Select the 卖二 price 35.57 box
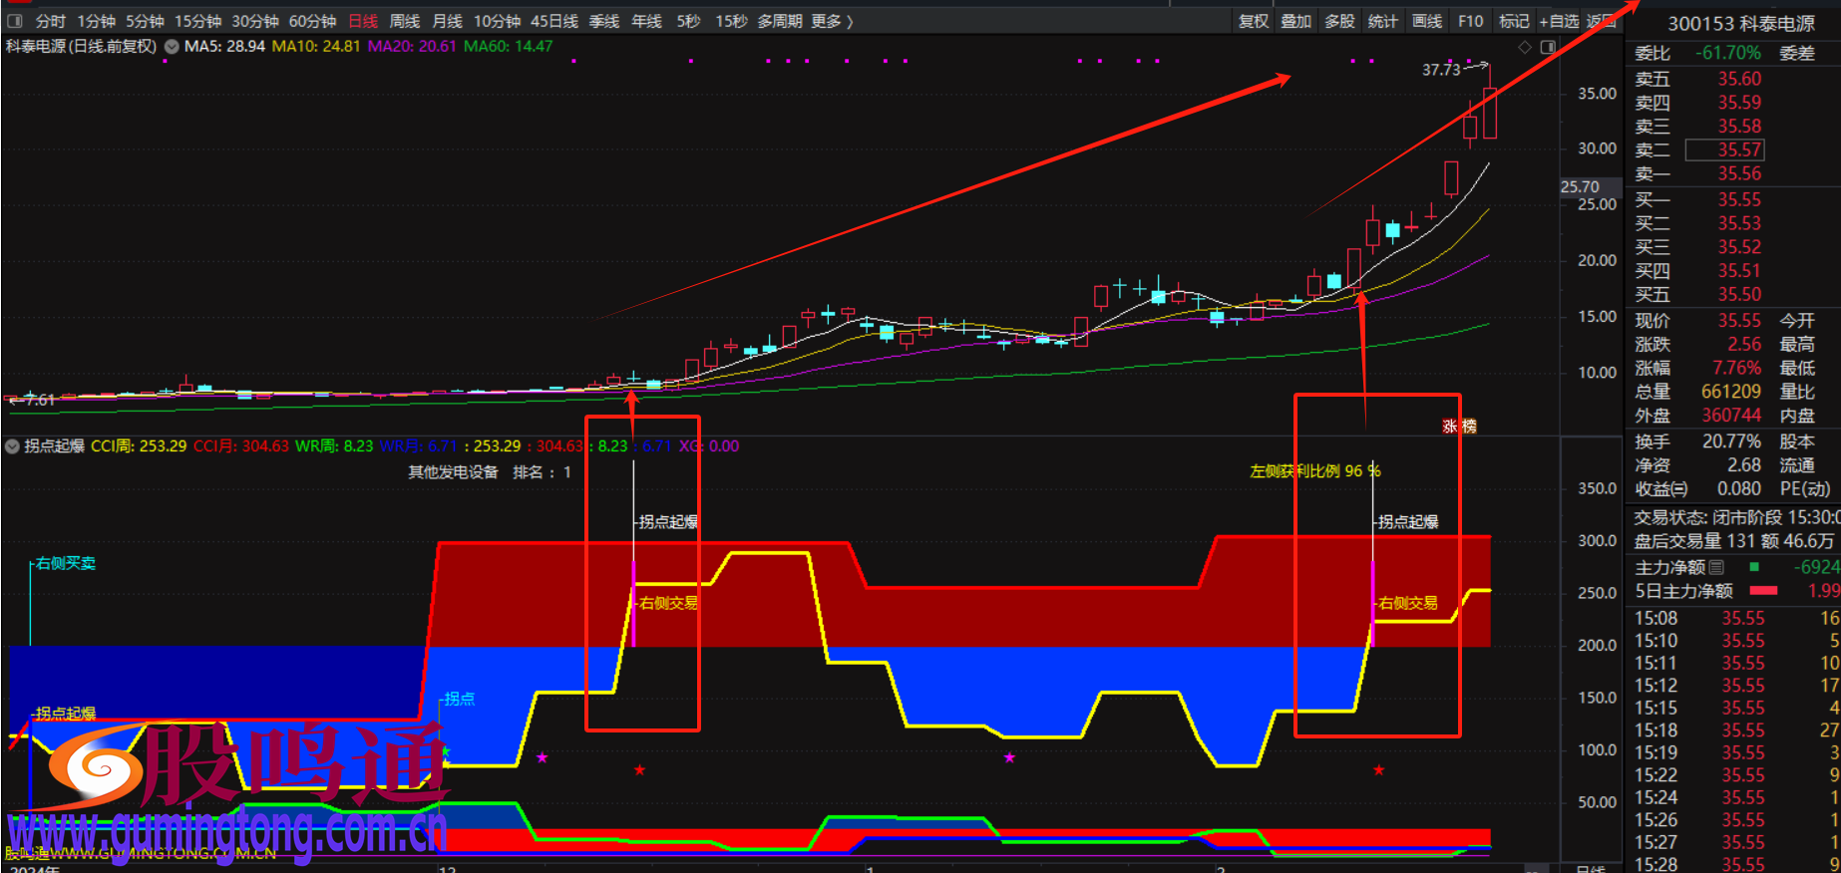 [x=1724, y=149]
